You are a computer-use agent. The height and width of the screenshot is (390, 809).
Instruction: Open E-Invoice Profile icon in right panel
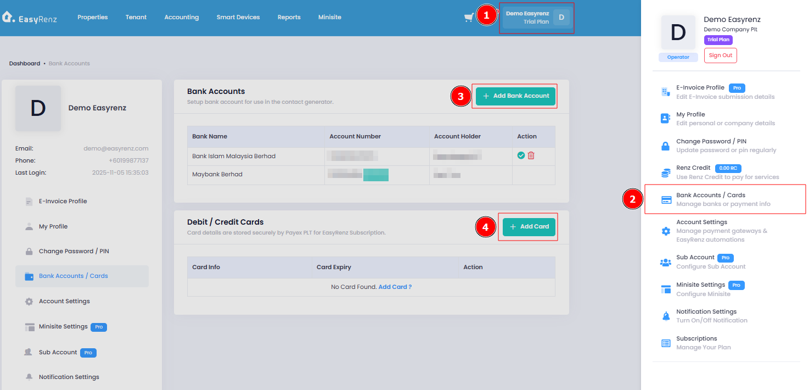point(666,92)
